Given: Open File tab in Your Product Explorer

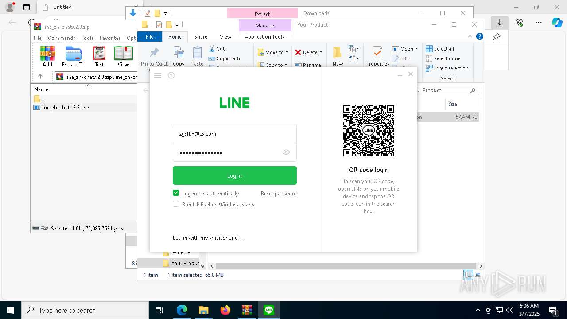Looking at the screenshot, I should click(150, 37).
